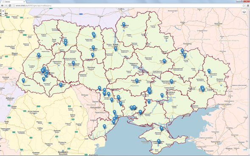Select the Свалки browser tab
The height and width of the screenshot is (156, 250).
(x=13, y=2)
